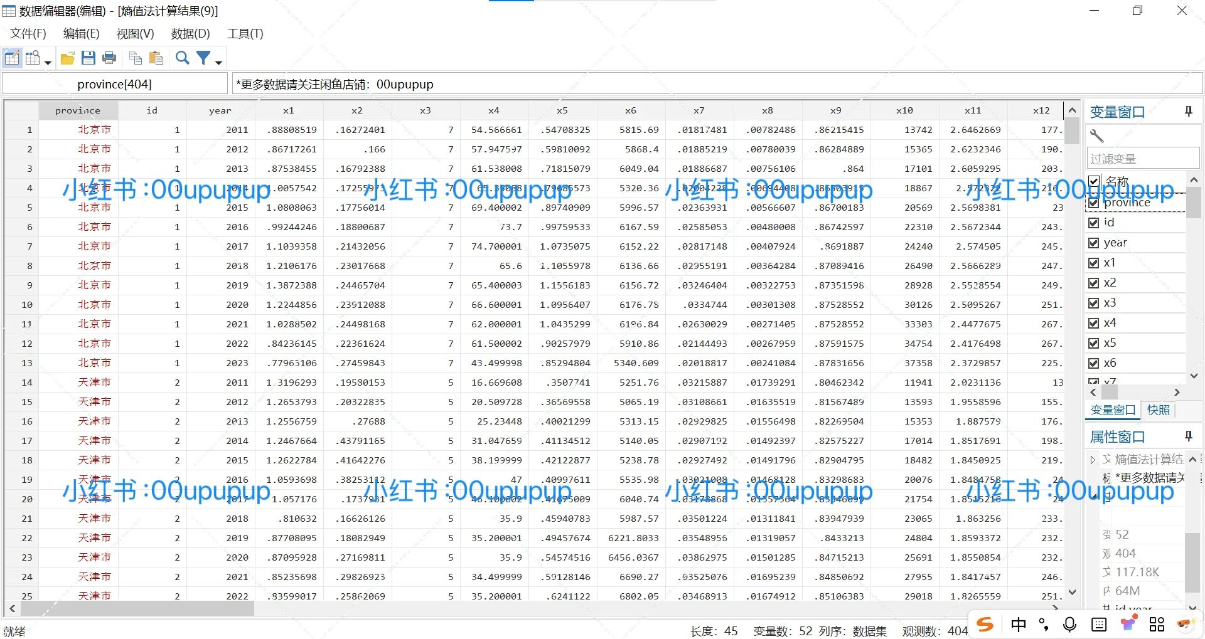The width and height of the screenshot is (1205, 639).
Task: Open Sogou input method S icon
Action: (x=985, y=624)
